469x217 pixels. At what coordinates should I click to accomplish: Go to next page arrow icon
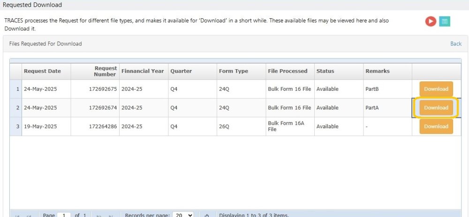pos(99,216)
